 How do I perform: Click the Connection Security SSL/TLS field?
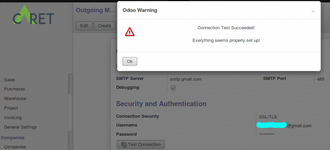pyautogui.click(x=268, y=117)
